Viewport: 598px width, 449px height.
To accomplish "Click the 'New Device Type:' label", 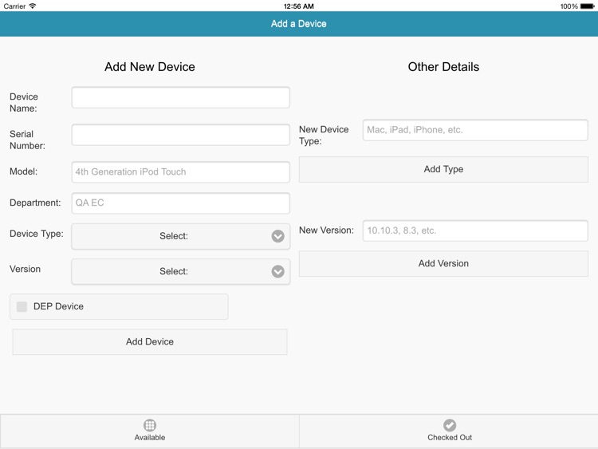I will pos(324,136).
